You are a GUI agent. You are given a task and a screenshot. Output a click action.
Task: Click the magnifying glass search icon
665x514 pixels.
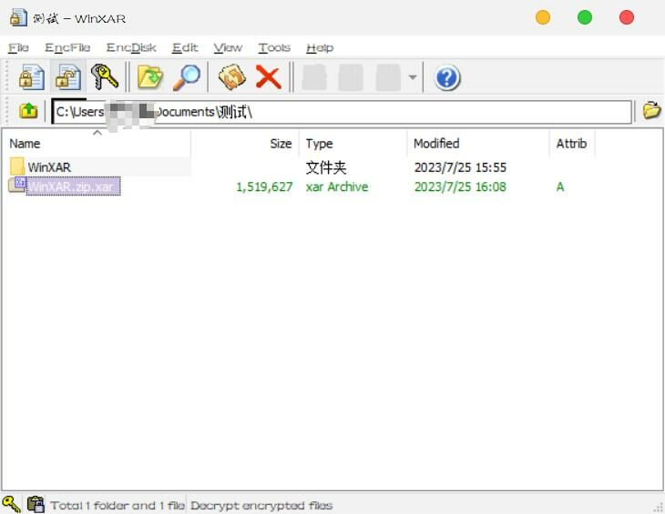[x=187, y=77]
